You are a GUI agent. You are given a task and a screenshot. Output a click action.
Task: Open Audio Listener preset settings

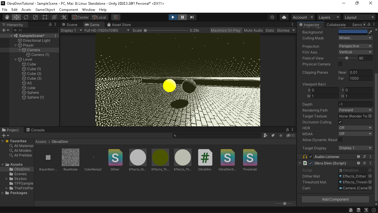[x=364, y=157]
